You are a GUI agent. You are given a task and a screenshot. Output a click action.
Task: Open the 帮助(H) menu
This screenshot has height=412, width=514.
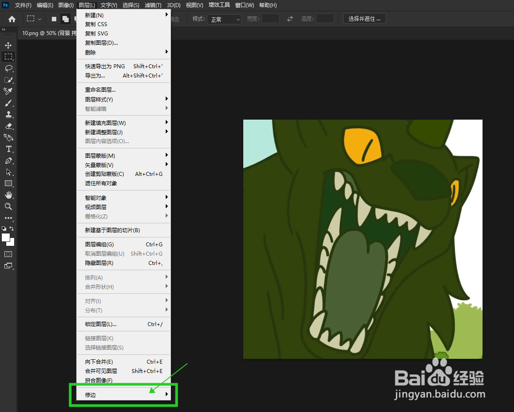[x=268, y=5]
